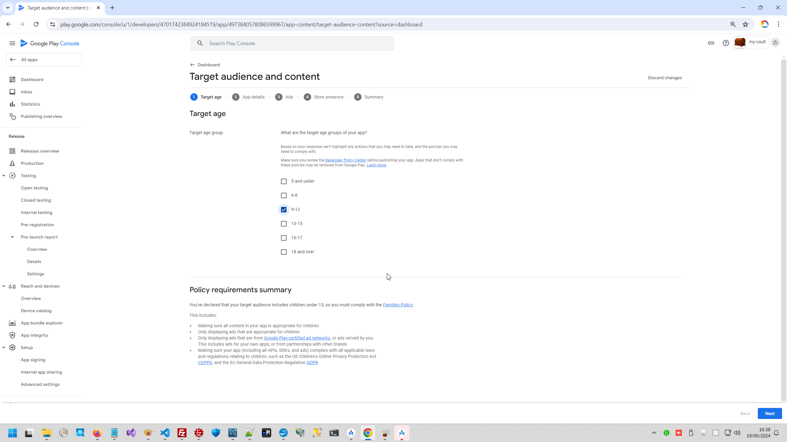Collapse the Pre-launch report subtree
Screen dimensions: 787x442
click(12, 237)
